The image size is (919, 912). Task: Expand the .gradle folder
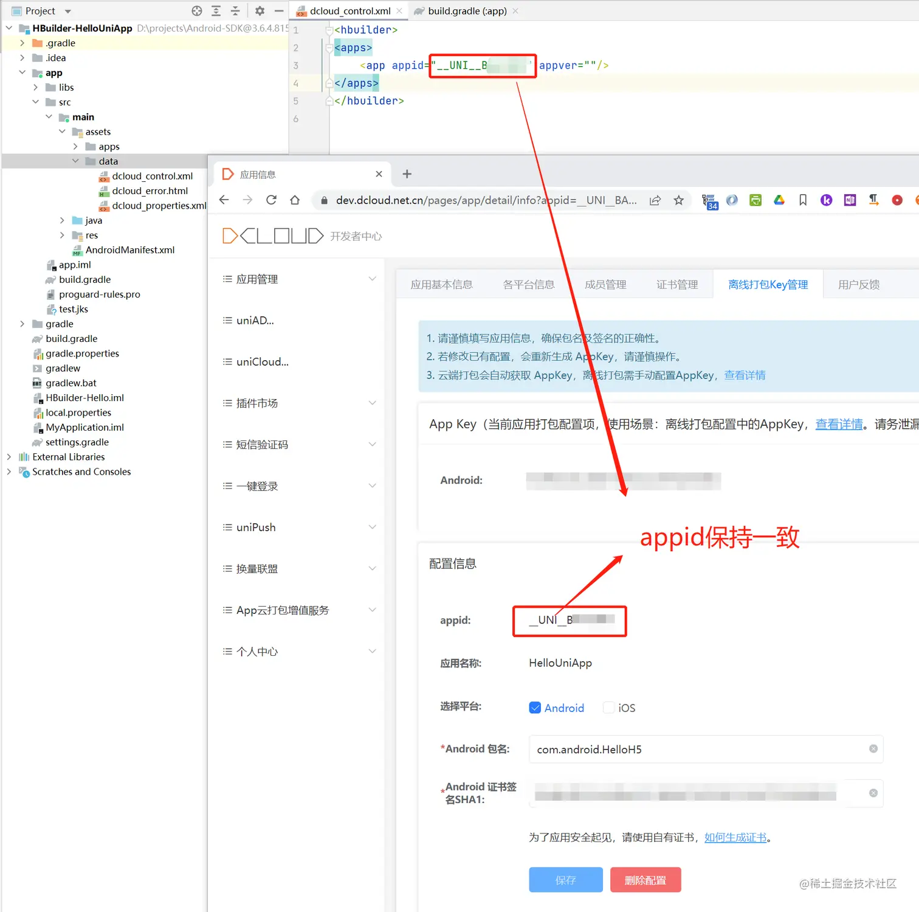click(x=22, y=43)
